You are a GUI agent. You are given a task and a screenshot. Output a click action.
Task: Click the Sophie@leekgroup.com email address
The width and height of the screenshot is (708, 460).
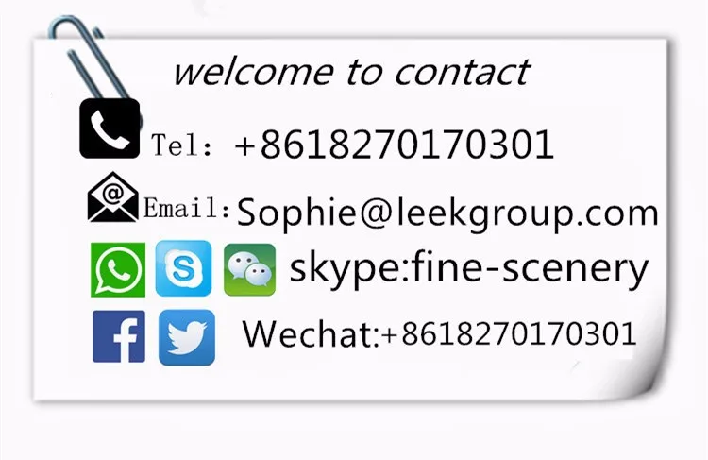447,213
